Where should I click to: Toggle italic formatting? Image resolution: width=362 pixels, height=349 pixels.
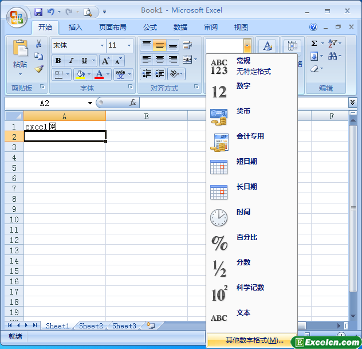point(72,61)
